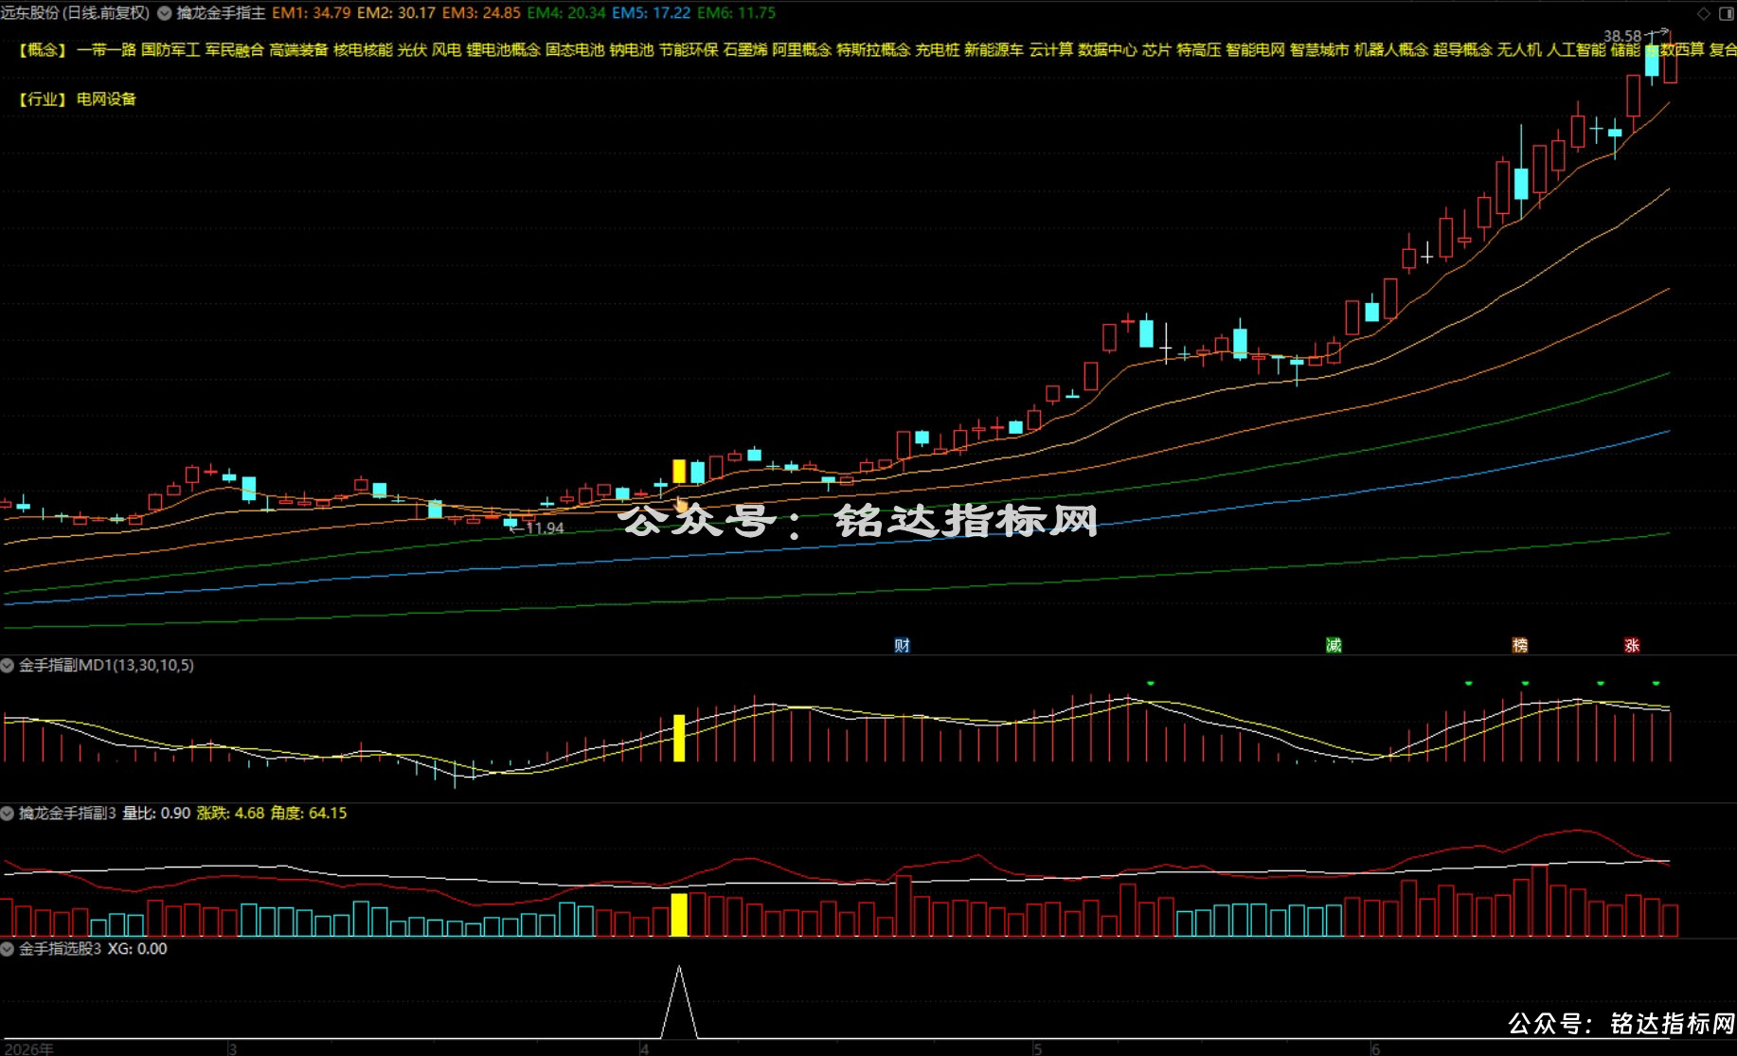Click the 新能源车 concept tag
1737x1056 pixels.
[x=994, y=49]
